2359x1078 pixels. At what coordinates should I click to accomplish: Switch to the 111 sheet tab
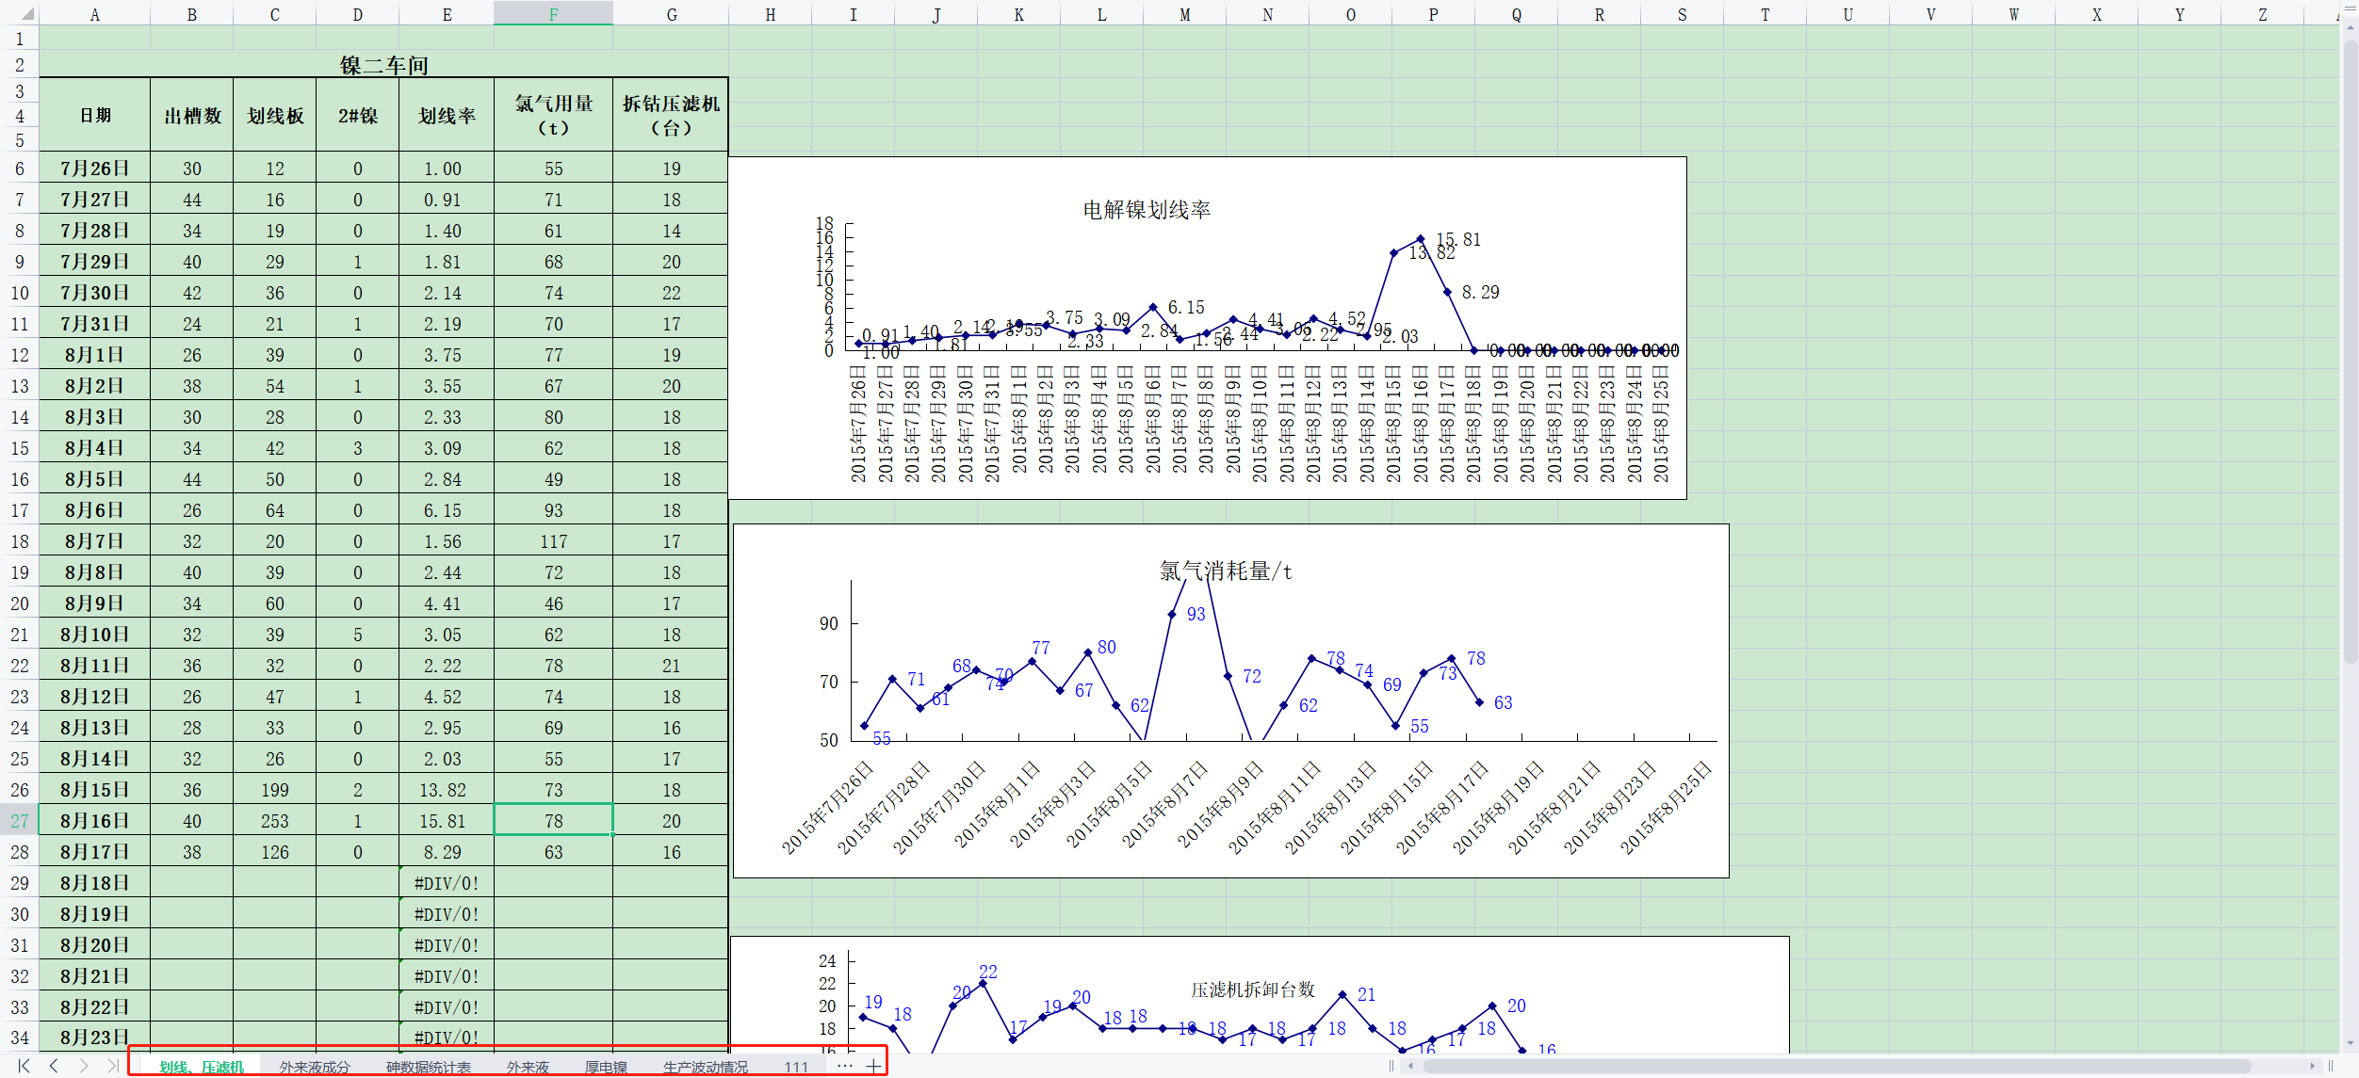pos(796,1066)
